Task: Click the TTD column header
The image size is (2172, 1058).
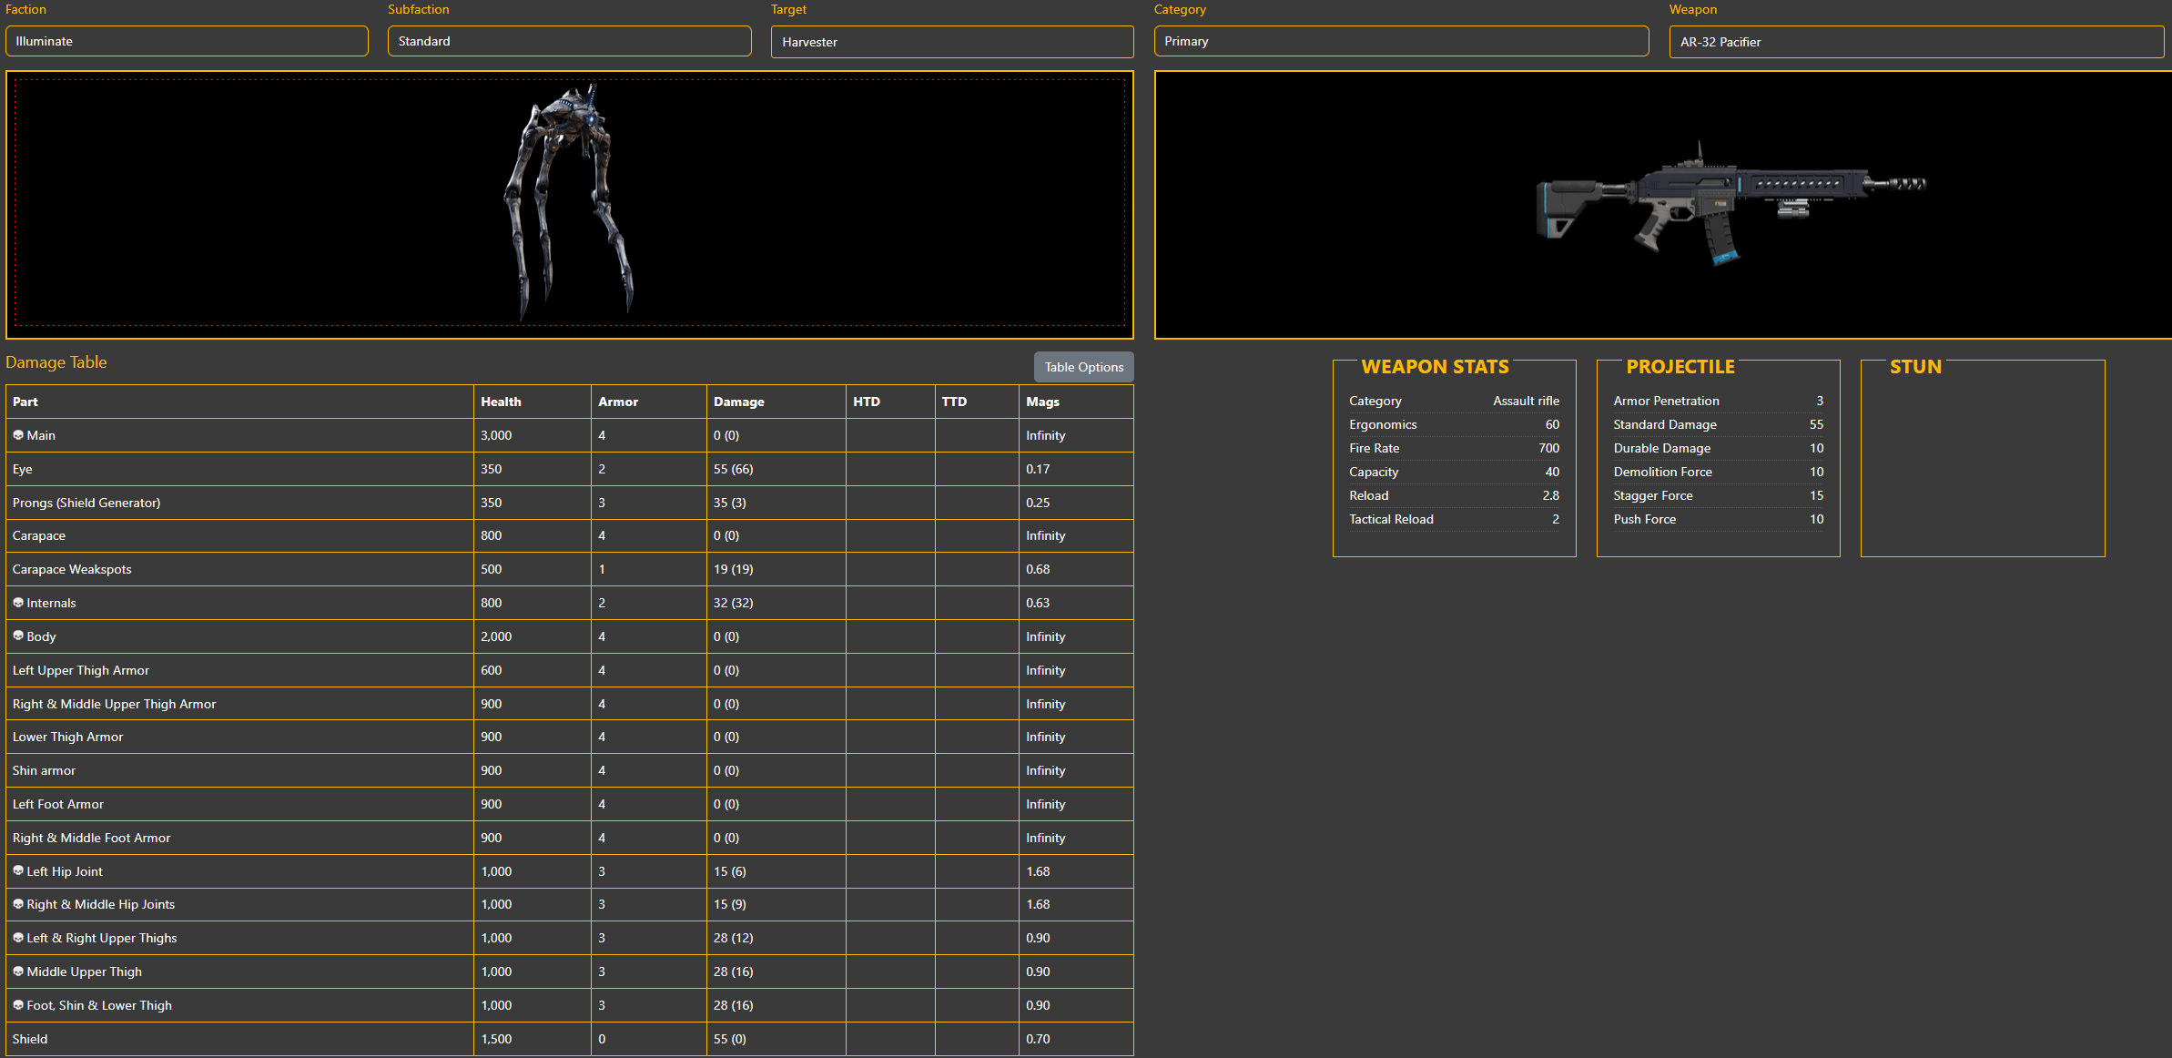Action: (954, 402)
